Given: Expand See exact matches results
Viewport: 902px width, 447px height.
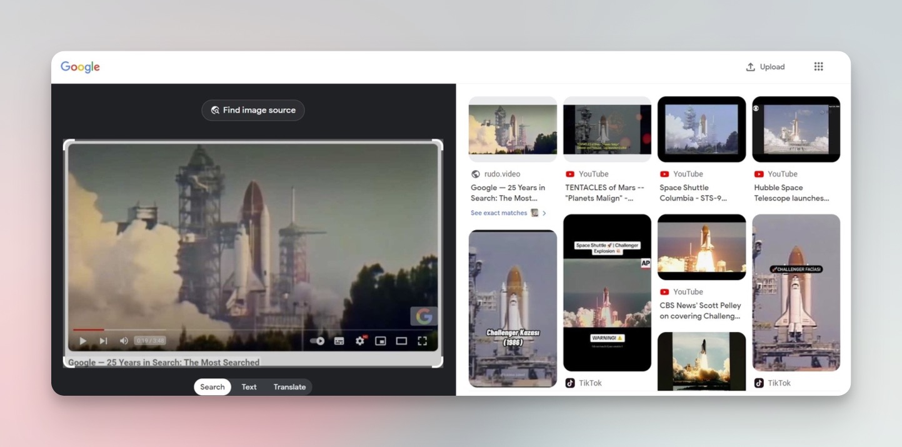Looking at the screenshot, I should tap(499, 213).
